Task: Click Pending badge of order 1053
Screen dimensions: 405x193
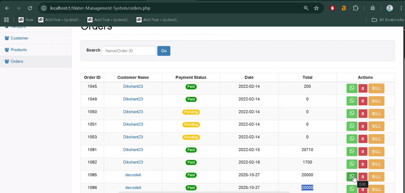Action: pyautogui.click(x=191, y=137)
